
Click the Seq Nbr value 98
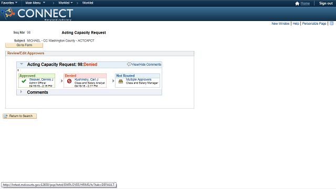pyautogui.click(x=29, y=33)
